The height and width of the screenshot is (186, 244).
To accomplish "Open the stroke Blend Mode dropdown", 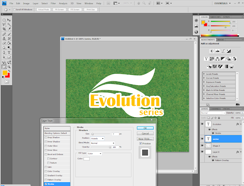I will pyautogui.click(x=103, y=143).
